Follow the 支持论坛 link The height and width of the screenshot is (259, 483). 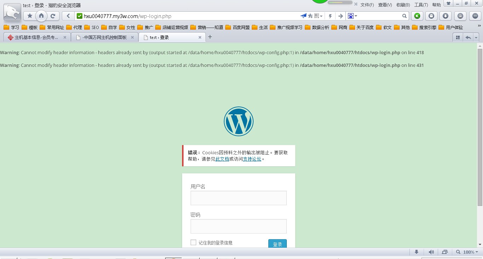[252, 159]
